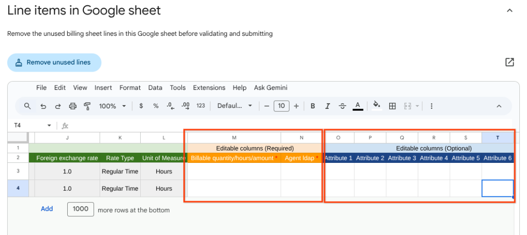
Task: Select column J header
Action: click(x=67, y=138)
